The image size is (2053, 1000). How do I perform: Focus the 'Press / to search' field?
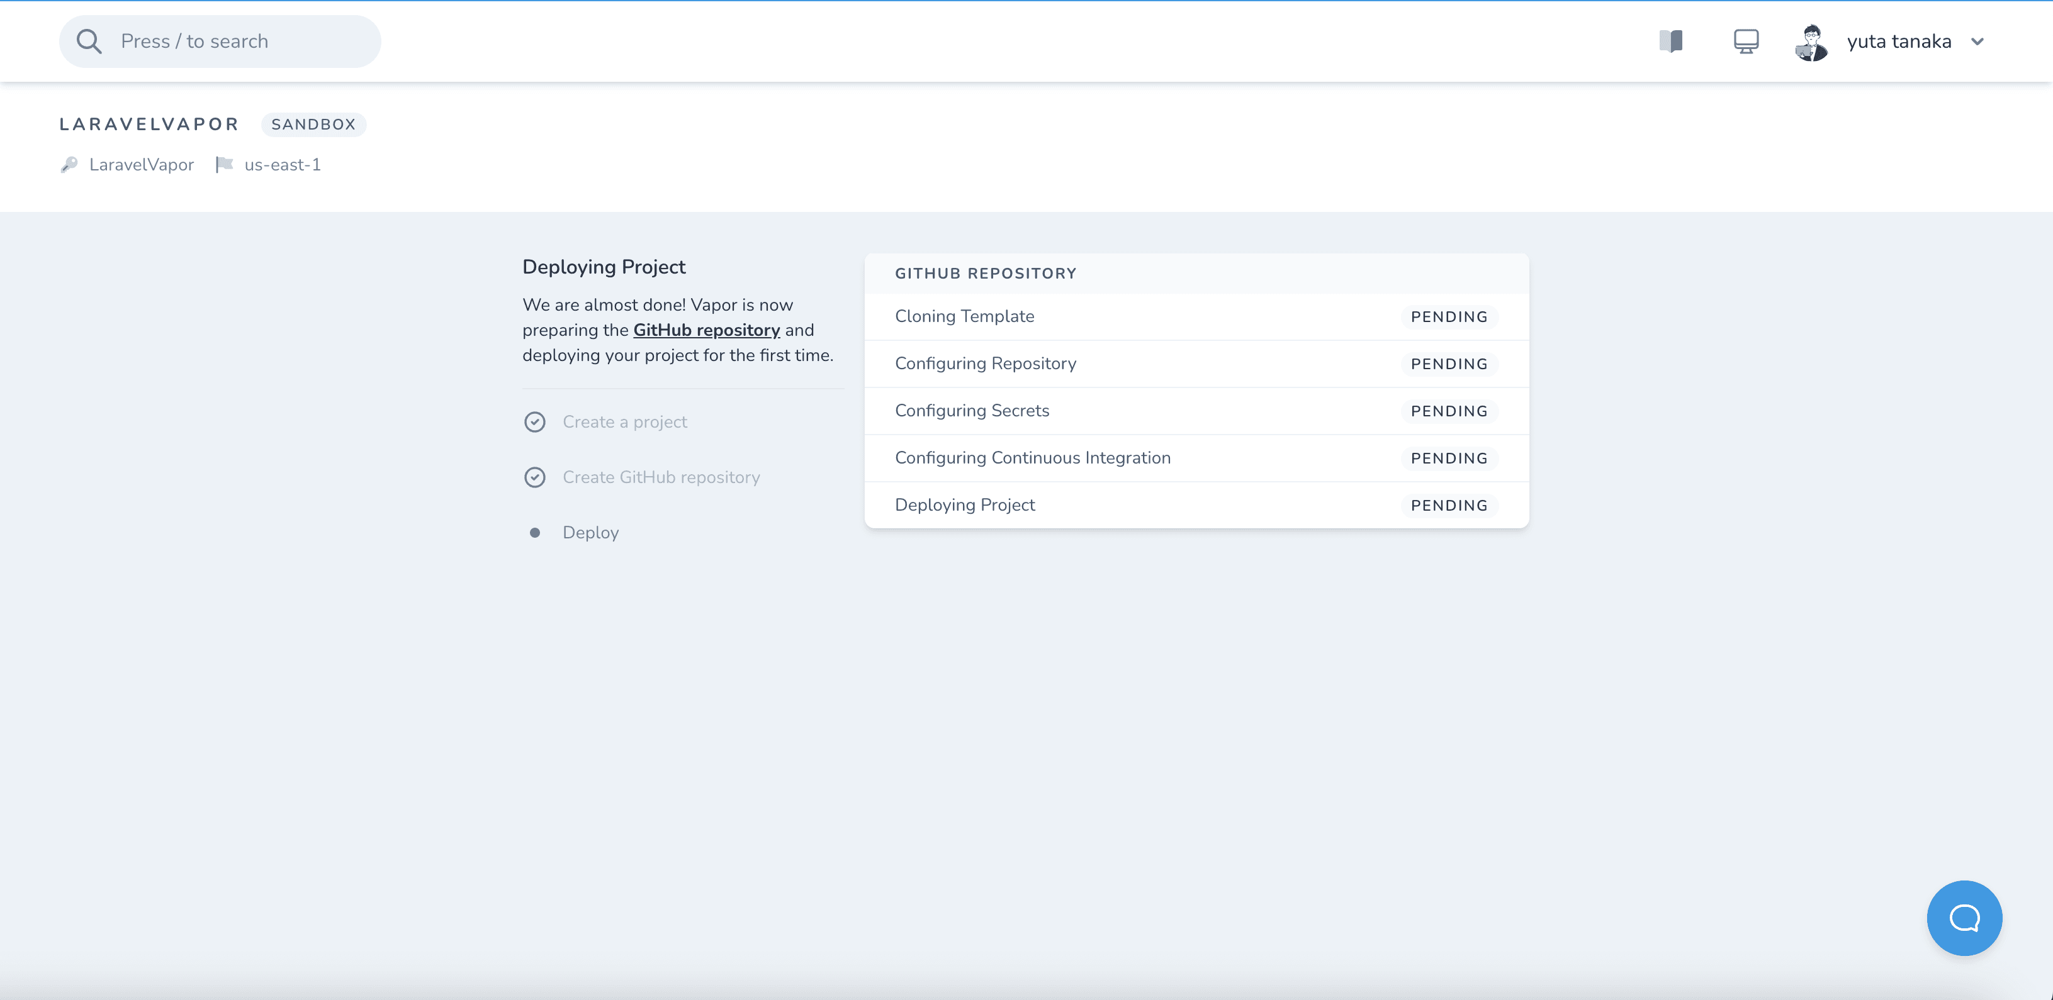[220, 42]
